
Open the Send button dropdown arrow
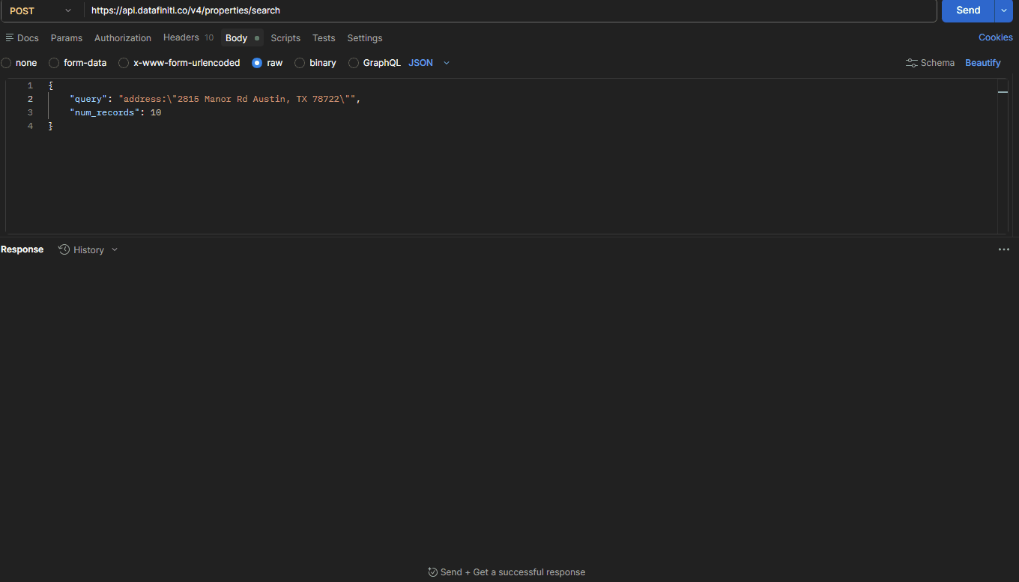point(1004,10)
